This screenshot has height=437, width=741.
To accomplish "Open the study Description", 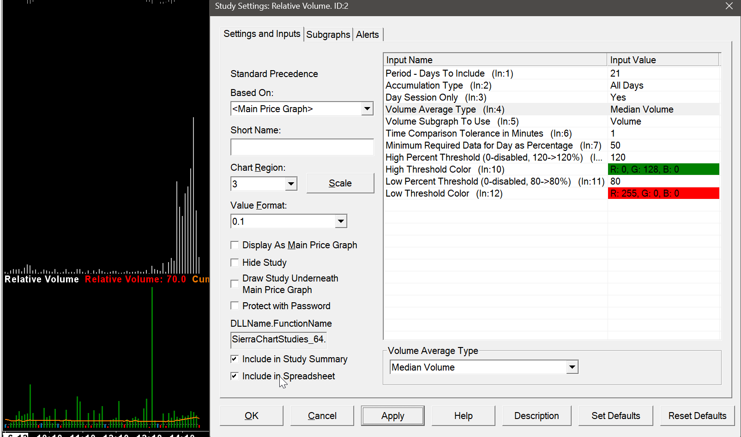I will [536, 416].
